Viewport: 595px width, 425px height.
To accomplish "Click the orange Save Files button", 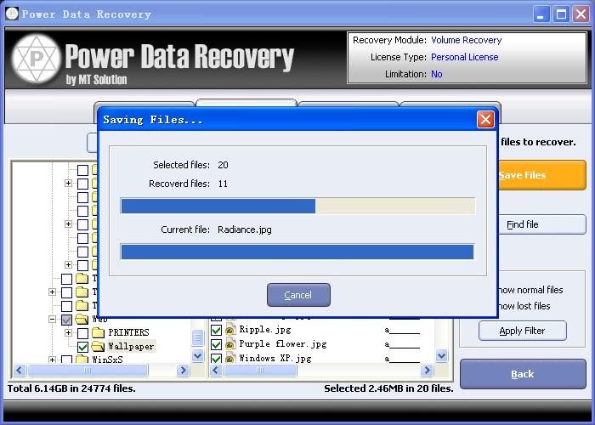I will point(541,175).
